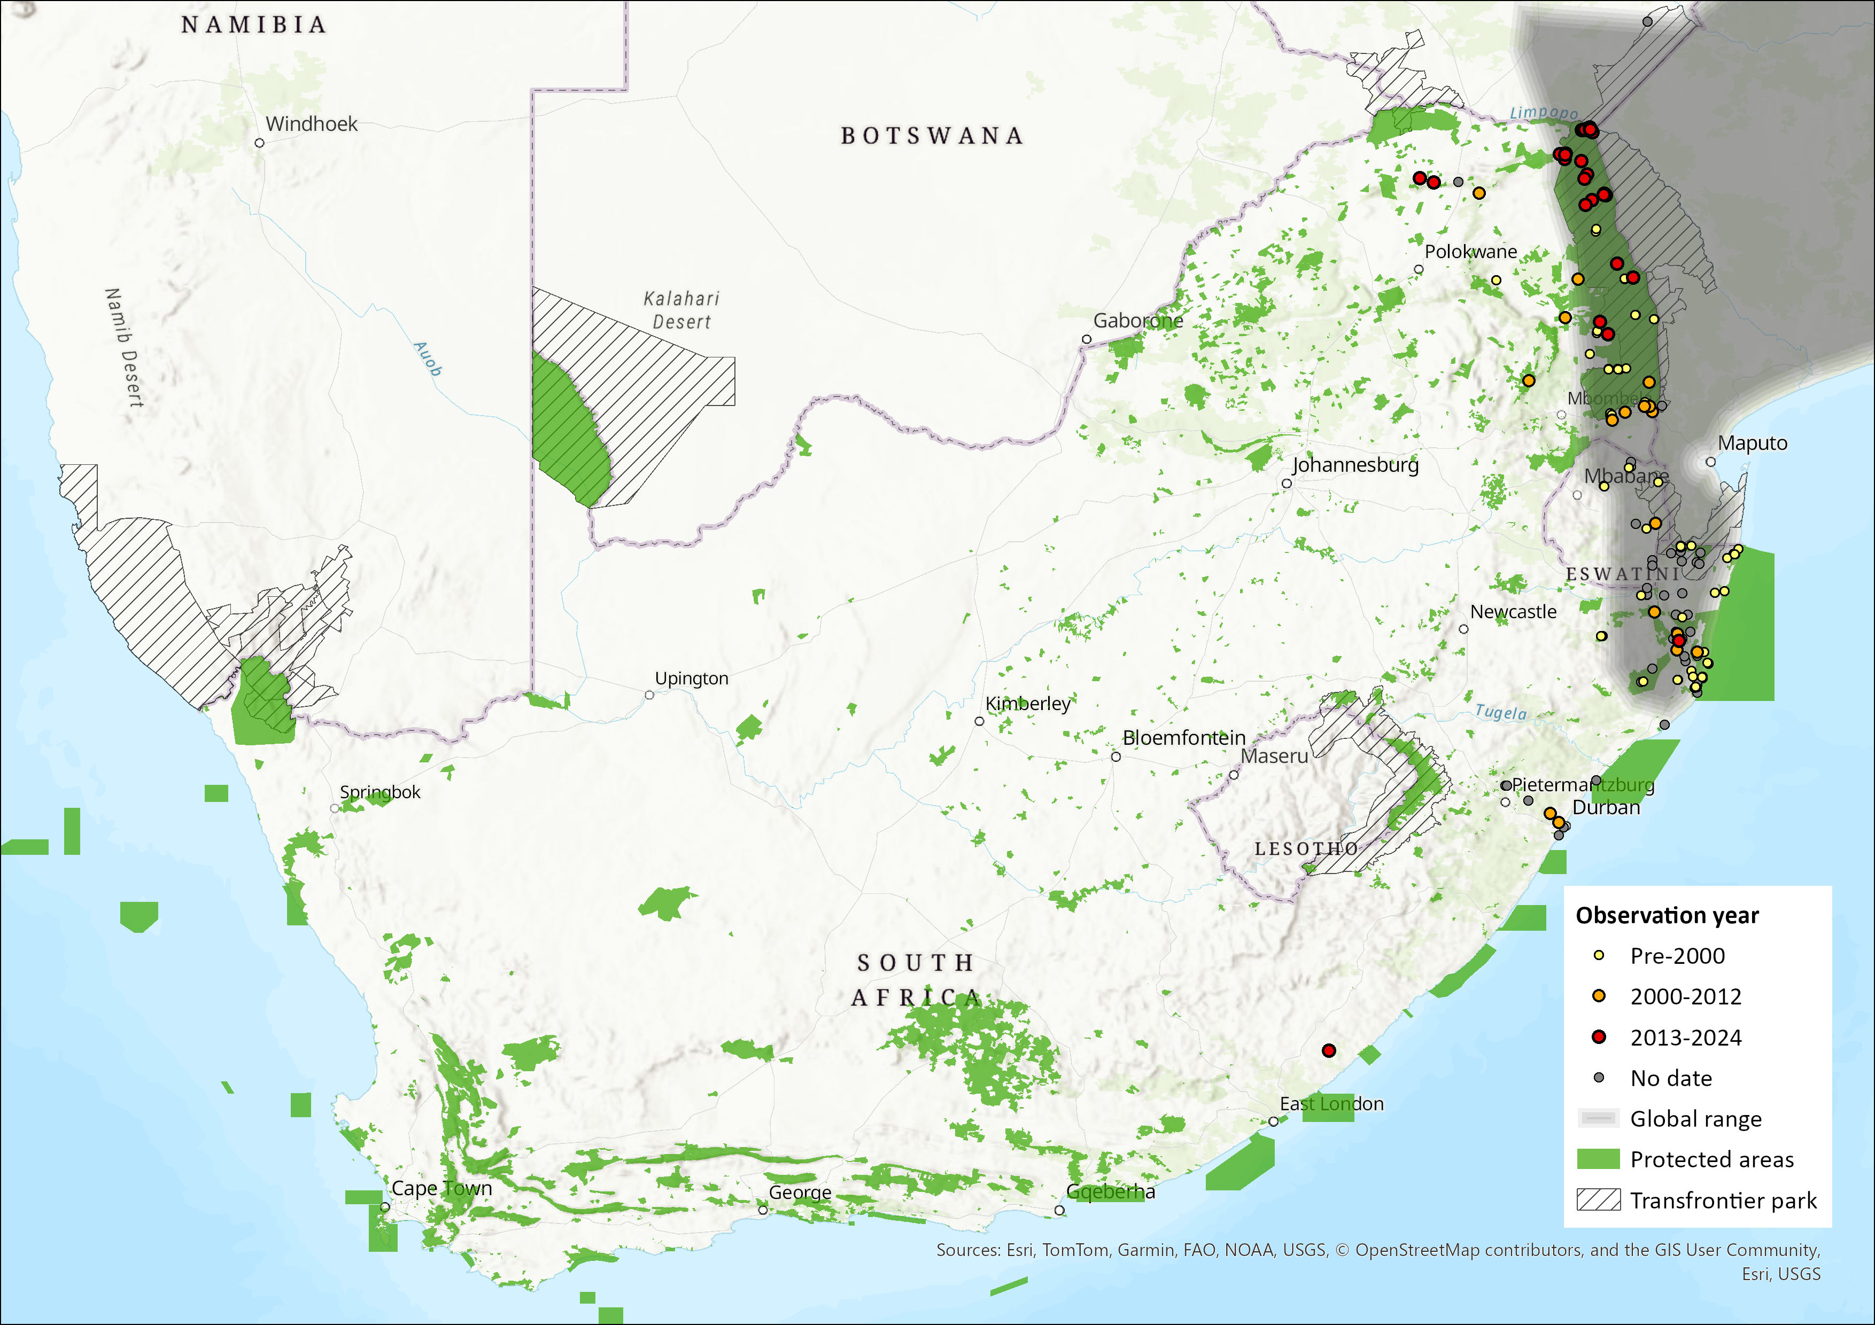Viewport: 1875px width, 1325px height.
Task: Click the 2000-2012 orange legend dot
Action: (1599, 996)
